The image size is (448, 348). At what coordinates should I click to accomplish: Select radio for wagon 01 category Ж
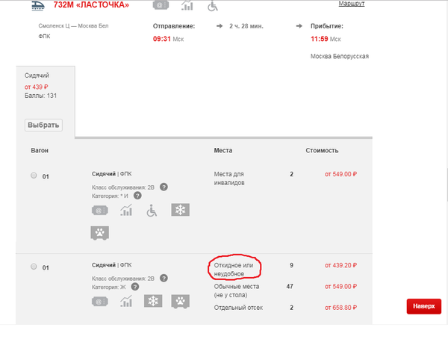click(x=34, y=267)
